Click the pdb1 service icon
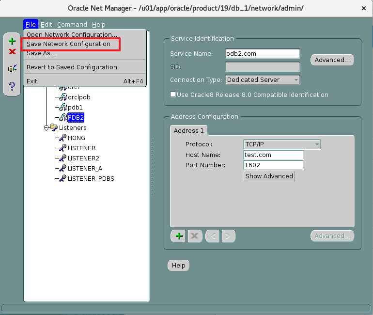The height and width of the screenshot is (315, 373). tap(63, 107)
